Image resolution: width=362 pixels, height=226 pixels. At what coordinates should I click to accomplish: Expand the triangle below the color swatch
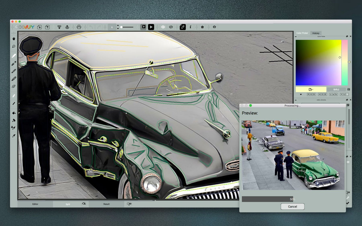point(301,94)
